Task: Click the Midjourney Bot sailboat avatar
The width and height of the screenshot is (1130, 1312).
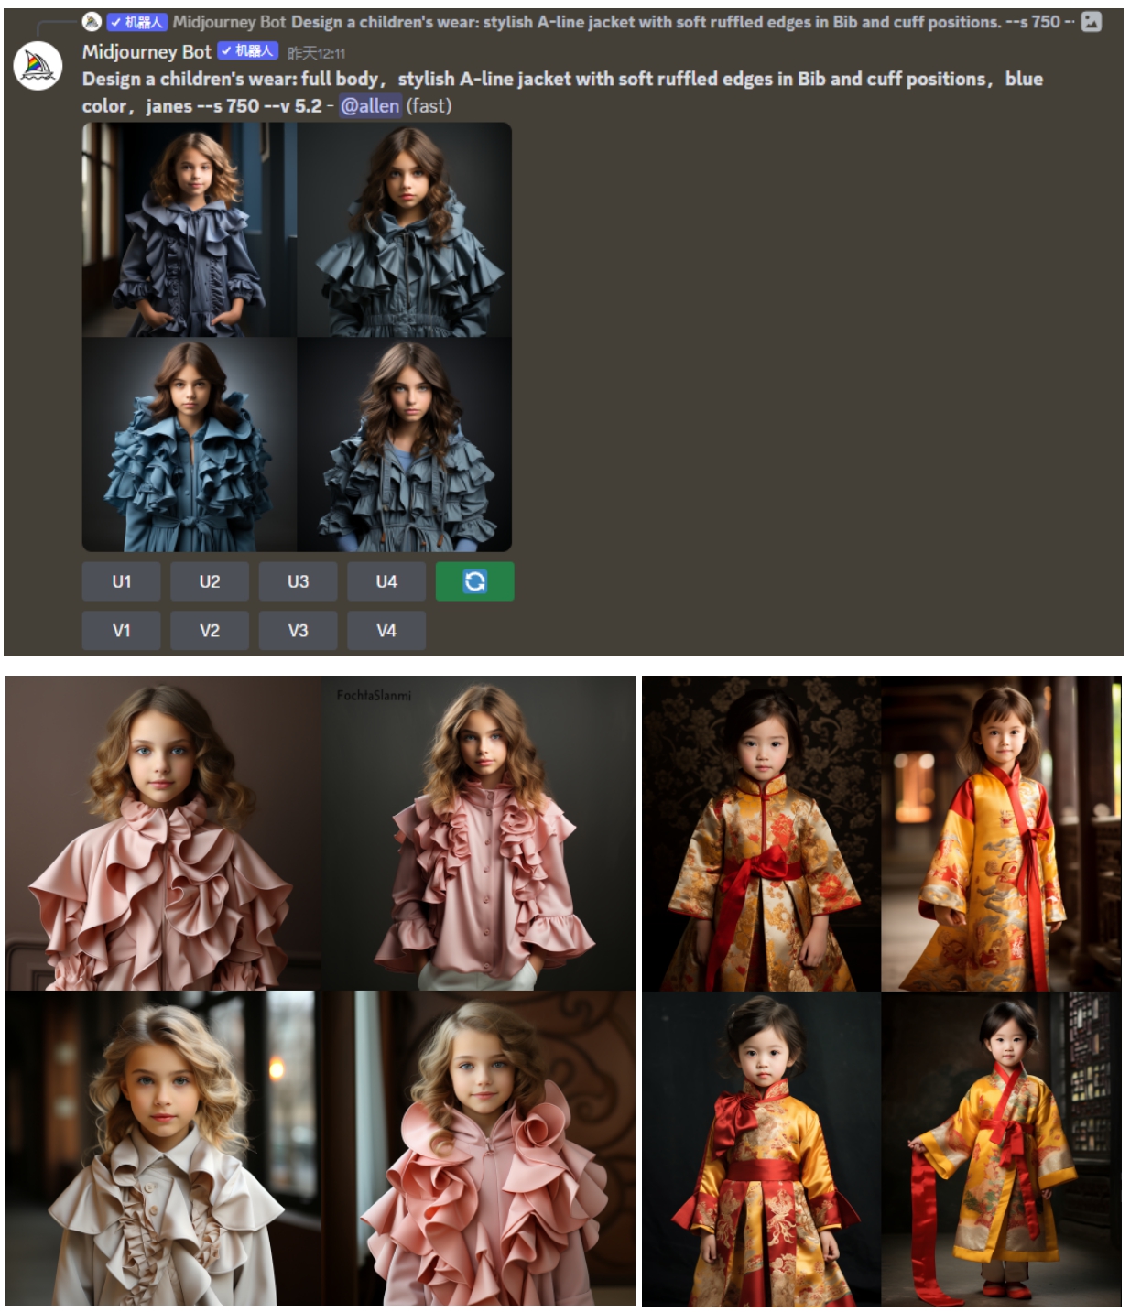Action: click(x=38, y=66)
